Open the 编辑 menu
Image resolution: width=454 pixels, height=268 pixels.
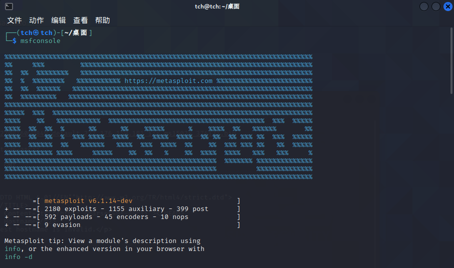58,20
